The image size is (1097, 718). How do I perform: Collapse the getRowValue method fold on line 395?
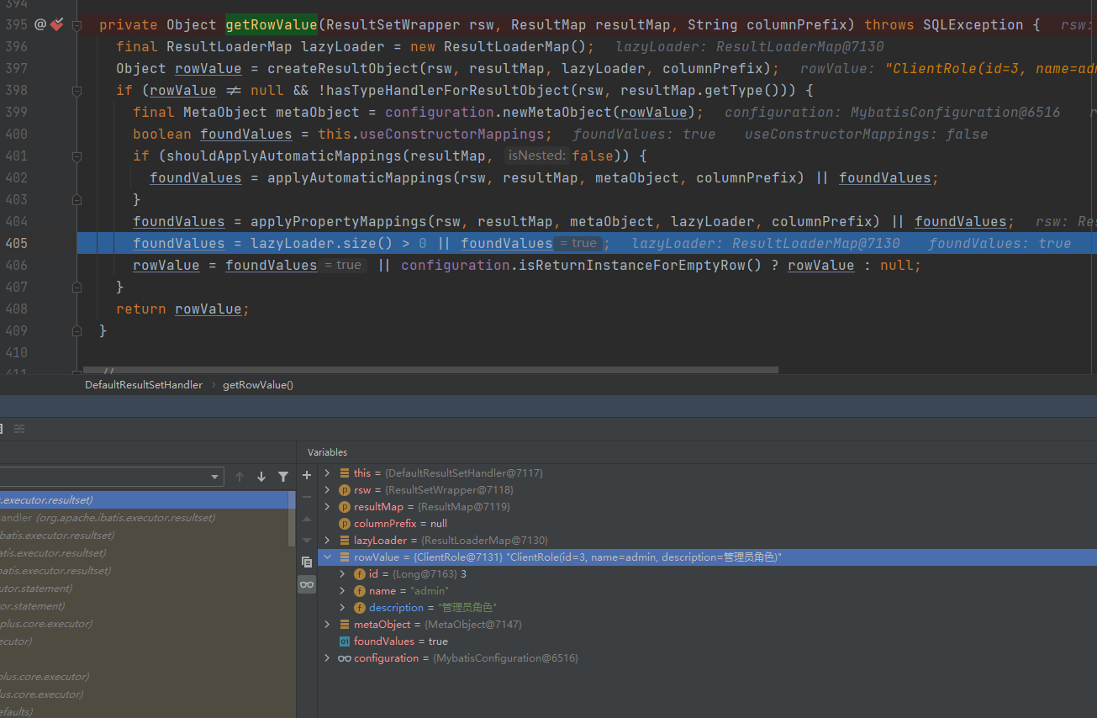point(77,25)
